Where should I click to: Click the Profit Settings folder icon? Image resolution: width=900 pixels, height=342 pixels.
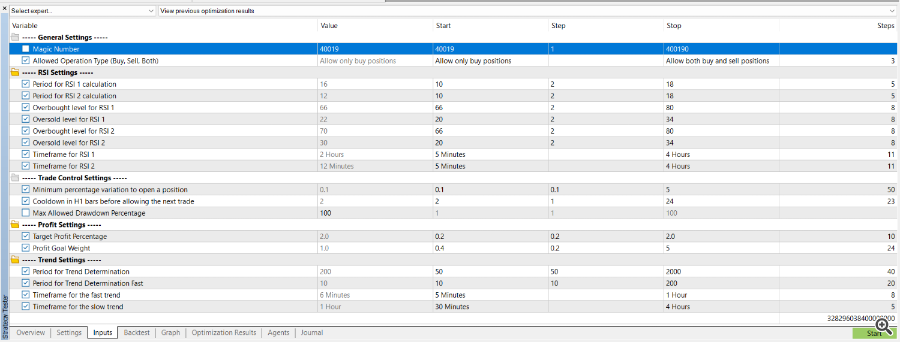15,225
